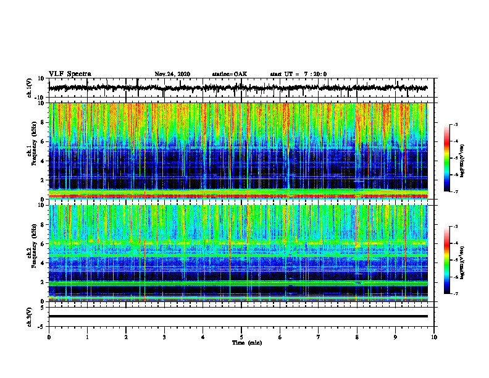
Task: Click time axis tick label "3"
Action: coord(164,337)
